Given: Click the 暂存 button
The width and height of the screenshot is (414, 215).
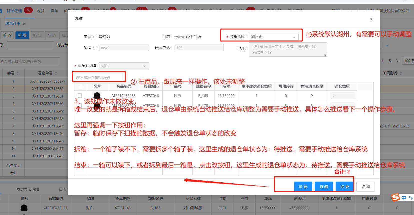Looking at the screenshot, I should 303,187.
